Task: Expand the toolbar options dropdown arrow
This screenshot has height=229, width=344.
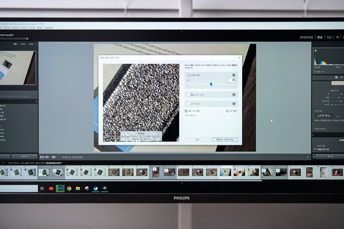Action: pos(307,157)
